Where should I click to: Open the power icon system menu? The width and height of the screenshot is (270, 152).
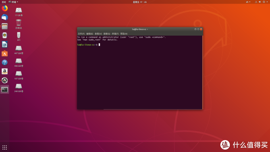tap(264, 2)
